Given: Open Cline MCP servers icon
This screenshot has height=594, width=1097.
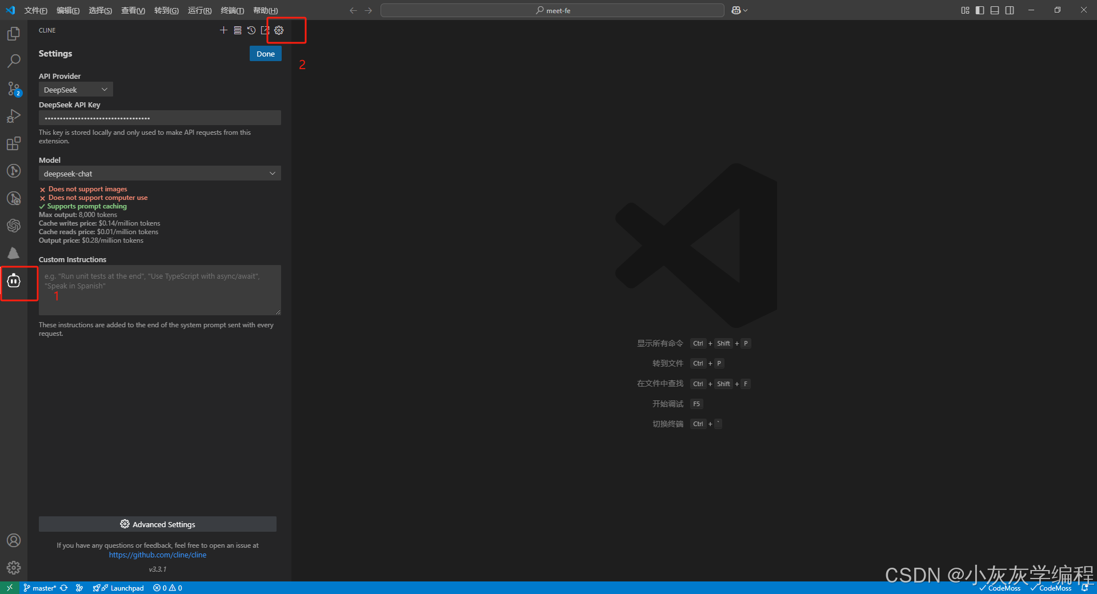Looking at the screenshot, I should [238, 30].
